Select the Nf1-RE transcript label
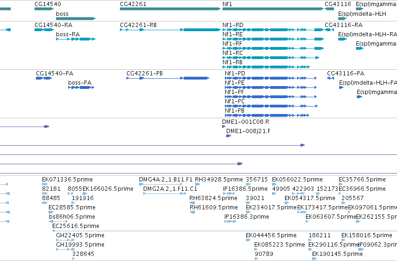The width and height of the screenshot is (397, 261). 232,34
